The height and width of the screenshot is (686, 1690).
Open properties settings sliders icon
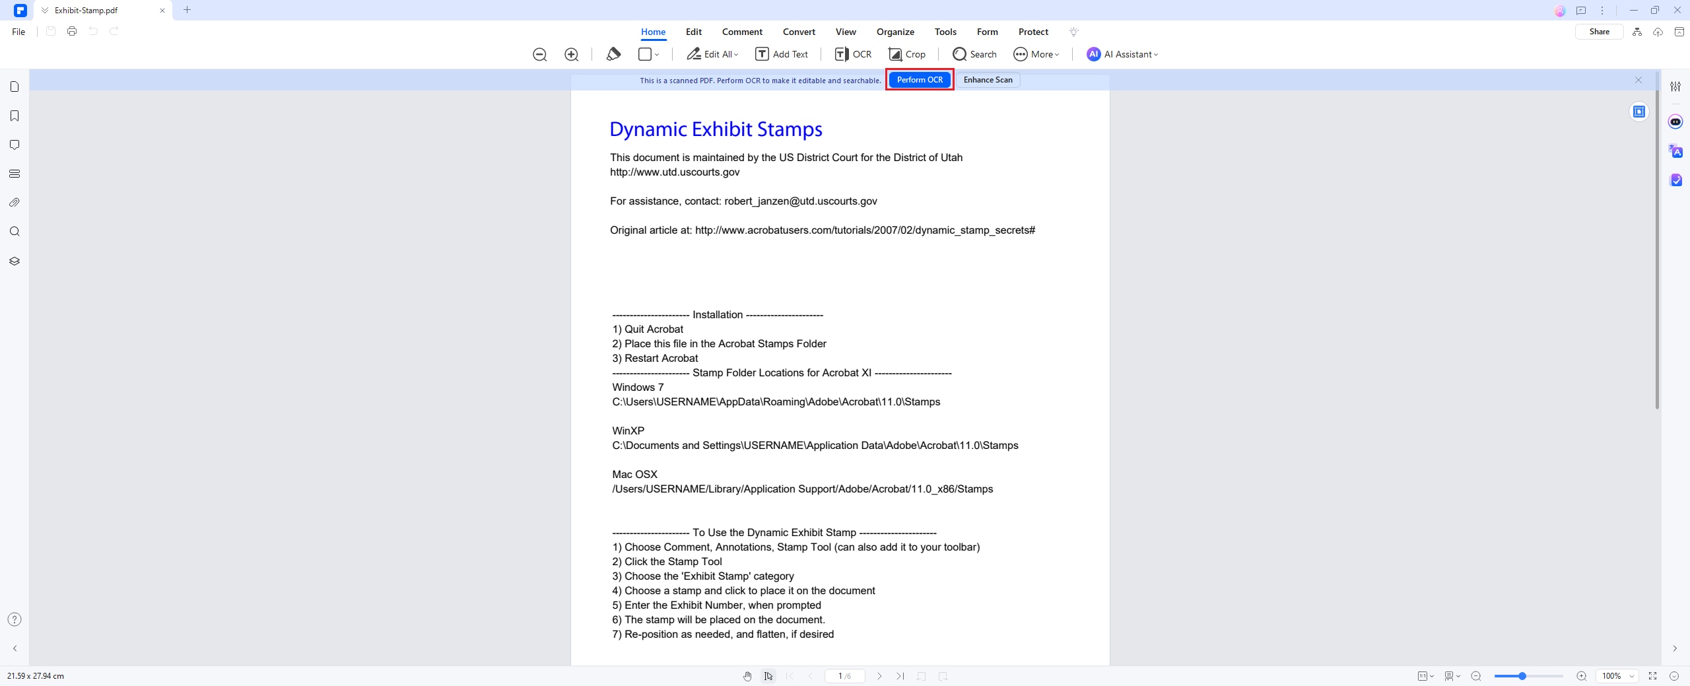click(x=1675, y=86)
